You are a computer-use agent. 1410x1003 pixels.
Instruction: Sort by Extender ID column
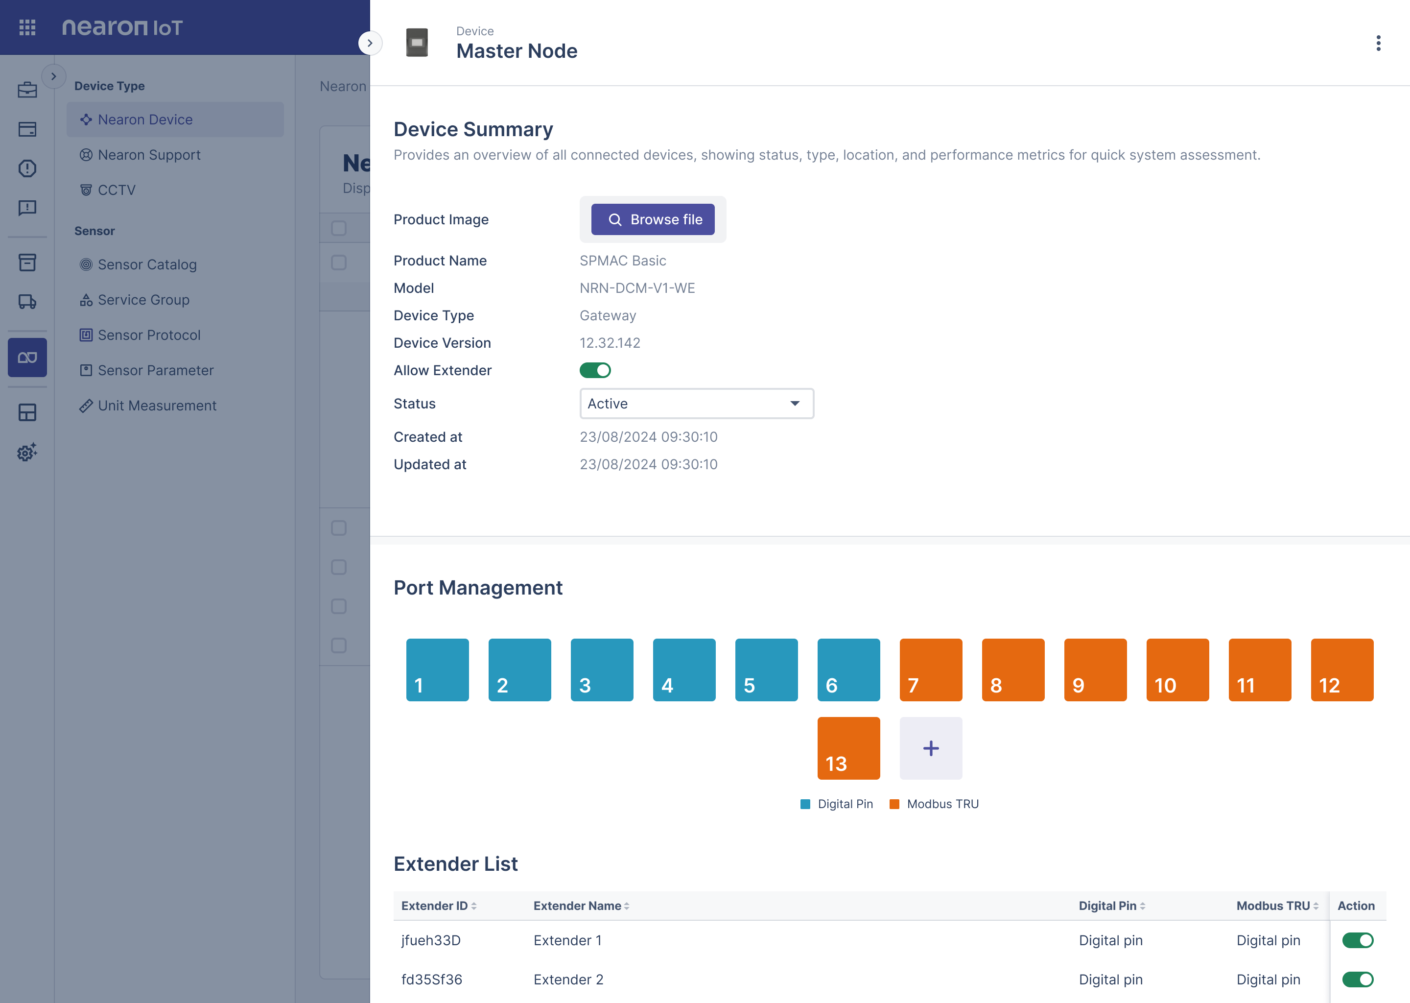click(439, 906)
